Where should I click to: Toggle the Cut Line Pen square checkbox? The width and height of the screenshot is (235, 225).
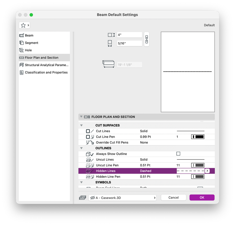(x=88, y=137)
